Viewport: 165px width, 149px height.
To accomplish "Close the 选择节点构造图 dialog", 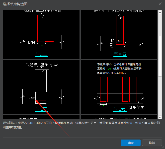I will [160, 4].
